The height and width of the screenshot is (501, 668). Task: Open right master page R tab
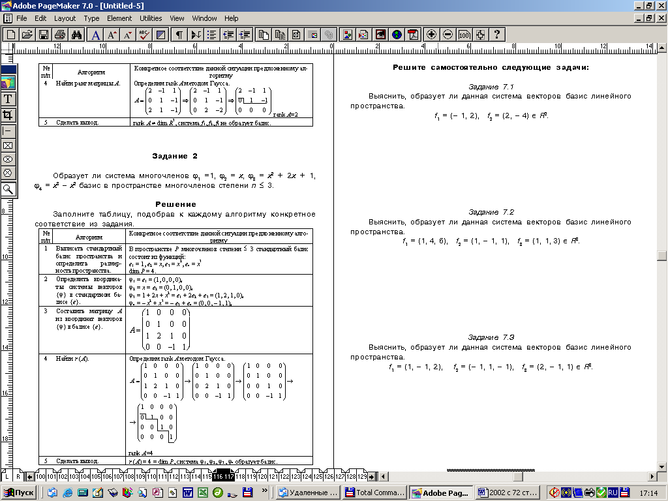point(18,476)
